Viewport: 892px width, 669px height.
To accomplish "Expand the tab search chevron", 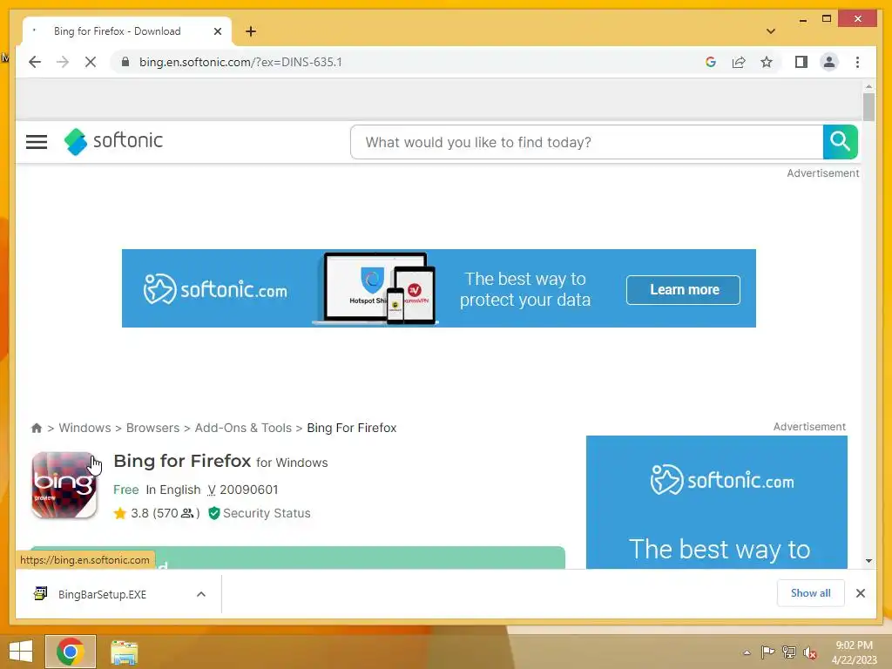I will click(770, 31).
